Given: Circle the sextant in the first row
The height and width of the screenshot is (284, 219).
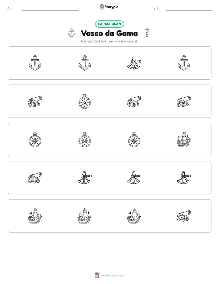Looking at the screenshot, I should point(134,63).
